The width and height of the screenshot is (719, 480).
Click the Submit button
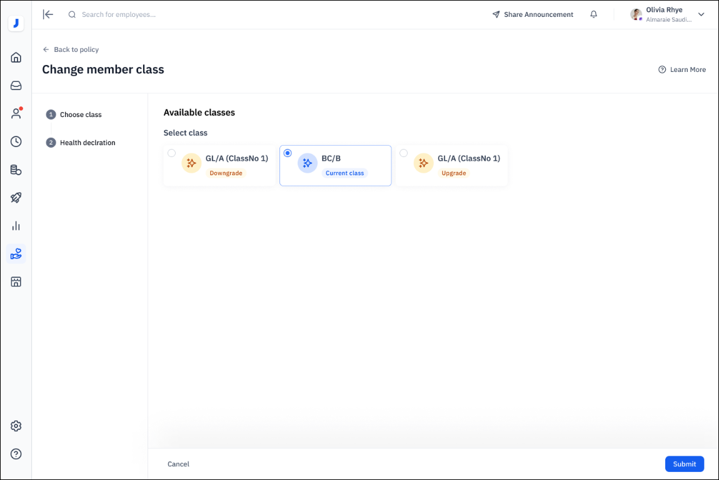point(684,464)
